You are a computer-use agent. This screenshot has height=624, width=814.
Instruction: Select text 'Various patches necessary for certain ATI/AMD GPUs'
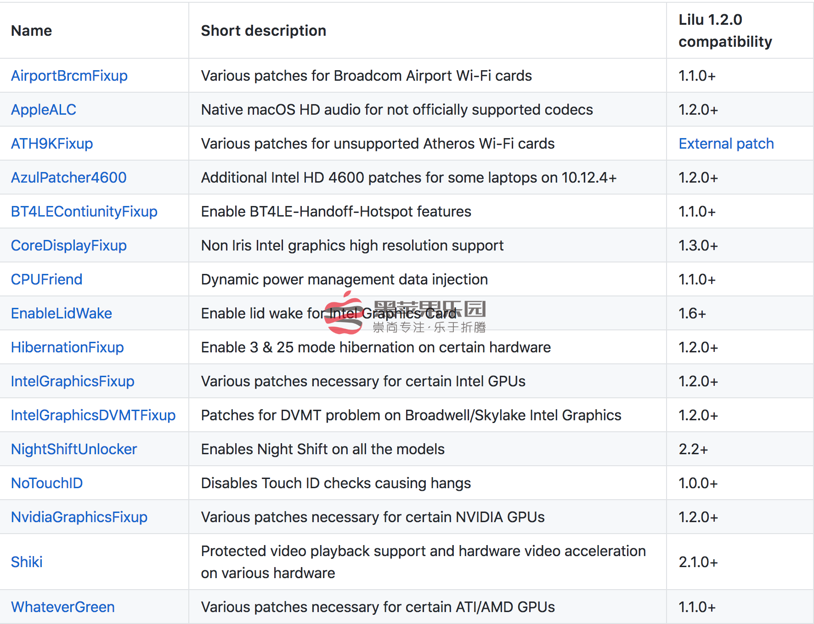click(378, 607)
